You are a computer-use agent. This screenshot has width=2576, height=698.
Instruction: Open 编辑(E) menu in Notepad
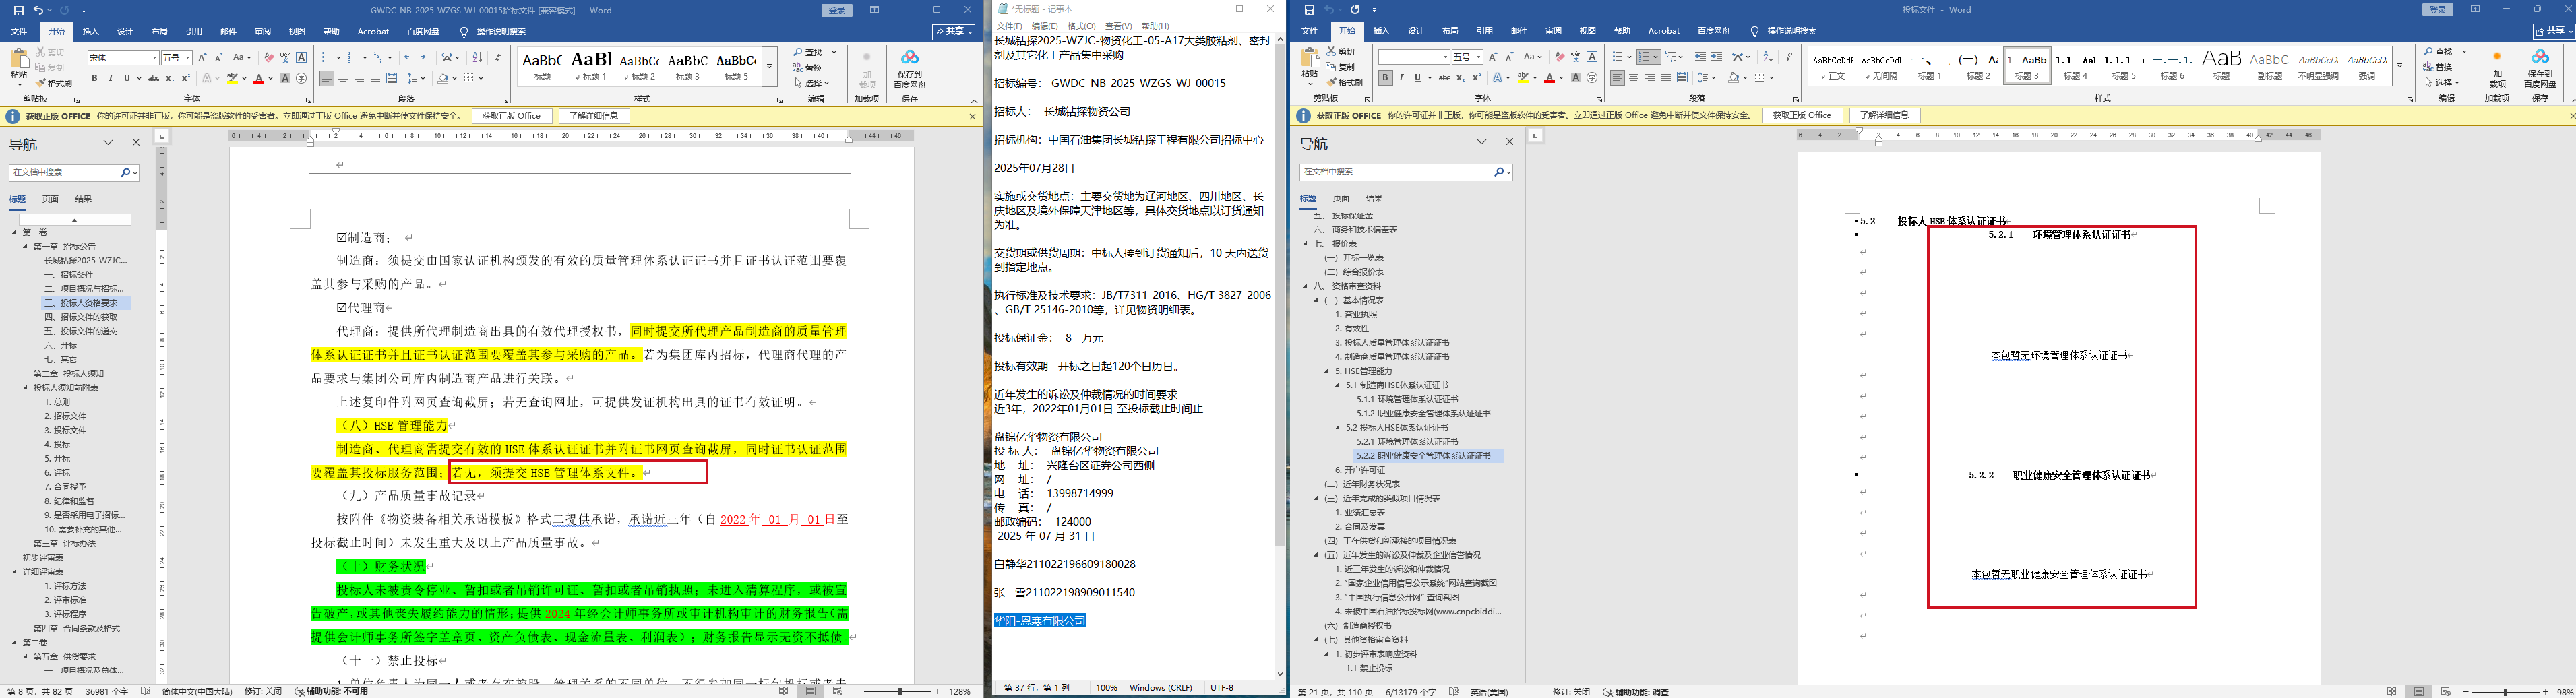coord(1044,26)
